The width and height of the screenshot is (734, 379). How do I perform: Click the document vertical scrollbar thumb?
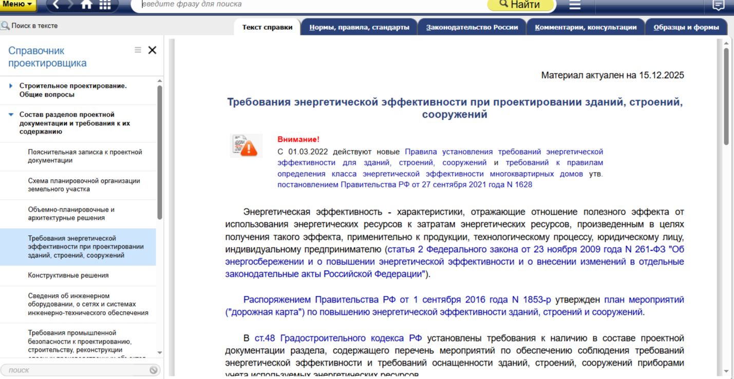726,97
